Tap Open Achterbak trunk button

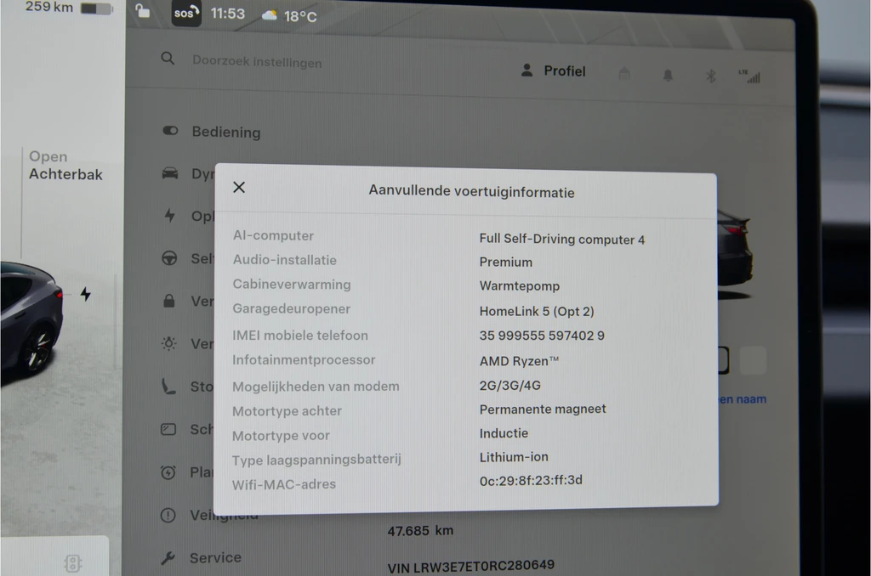(x=65, y=166)
